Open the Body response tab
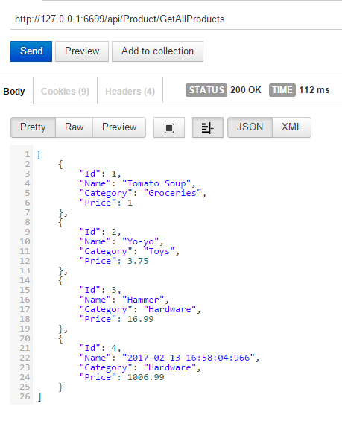The image size is (342, 421). 14,92
